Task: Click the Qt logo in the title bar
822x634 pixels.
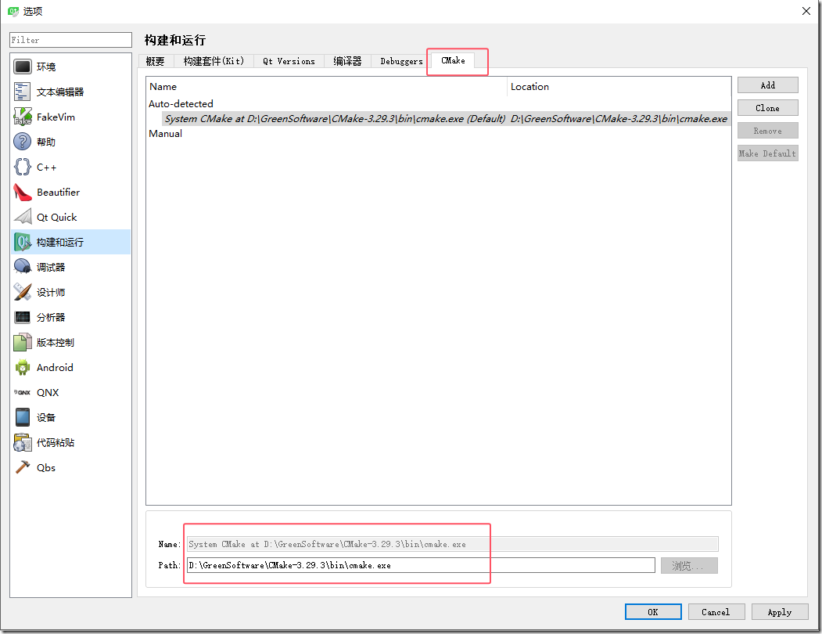Action: tap(13, 11)
